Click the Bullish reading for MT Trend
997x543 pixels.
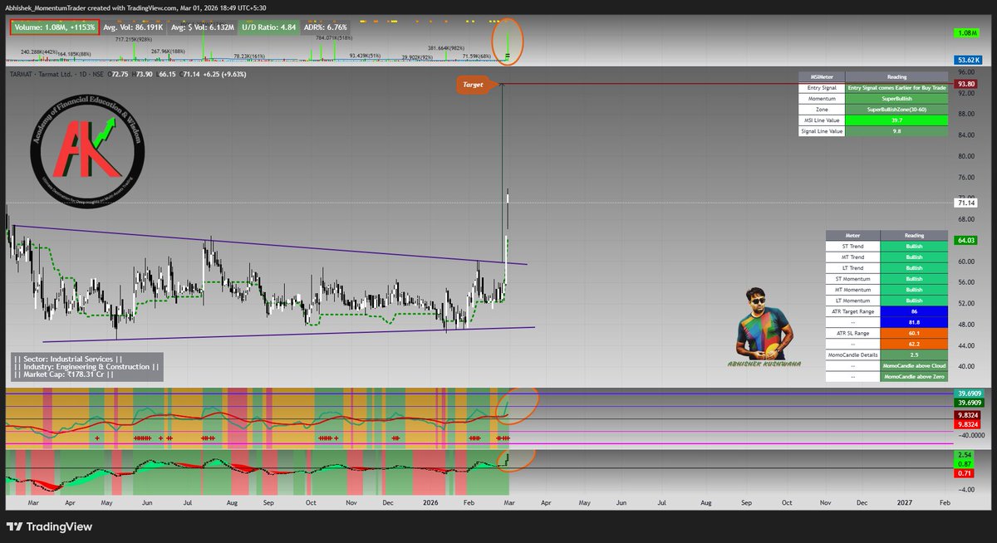tap(914, 257)
